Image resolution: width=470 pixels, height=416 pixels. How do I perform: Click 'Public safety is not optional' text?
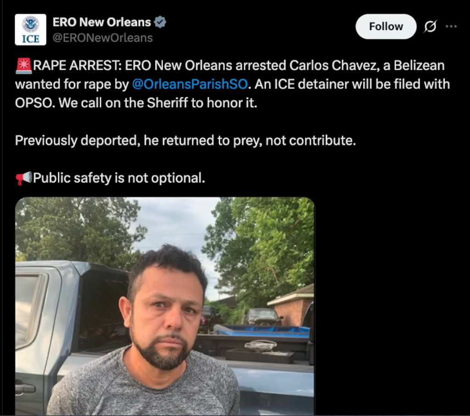[x=119, y=178]
